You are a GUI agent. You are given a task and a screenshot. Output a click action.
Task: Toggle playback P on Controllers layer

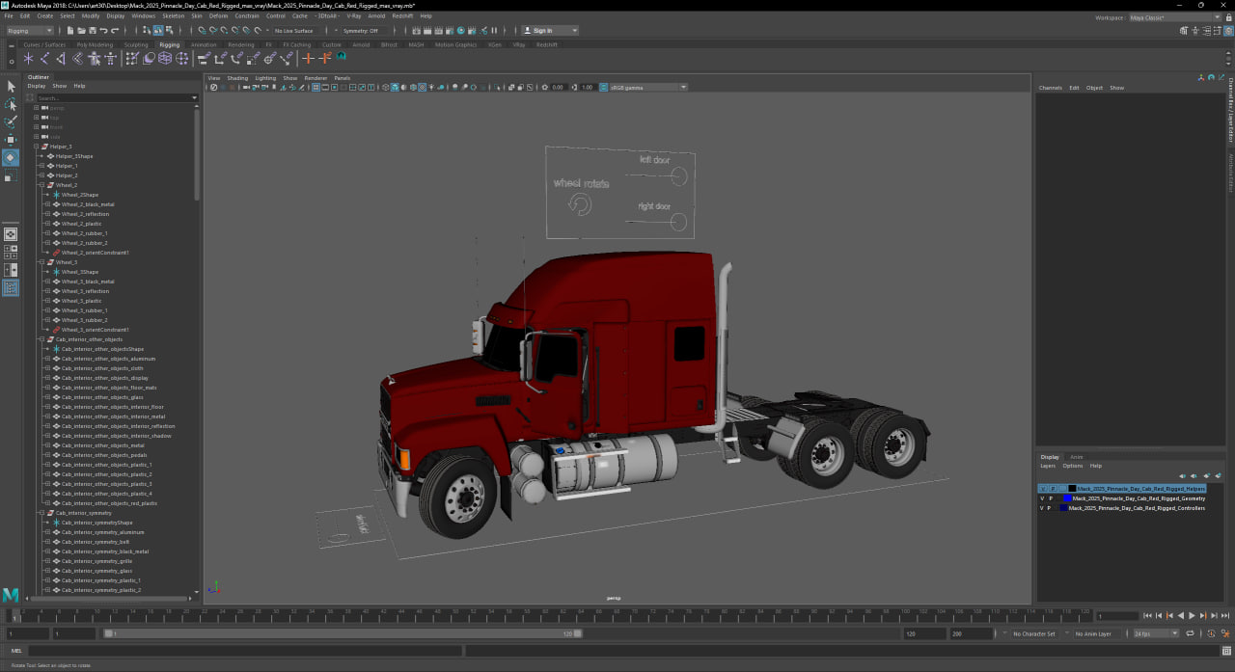tap(1049, 508)
